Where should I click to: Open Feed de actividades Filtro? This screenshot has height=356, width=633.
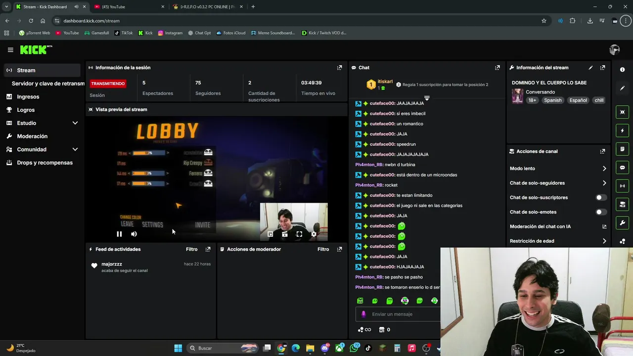[x=191, y=249]
